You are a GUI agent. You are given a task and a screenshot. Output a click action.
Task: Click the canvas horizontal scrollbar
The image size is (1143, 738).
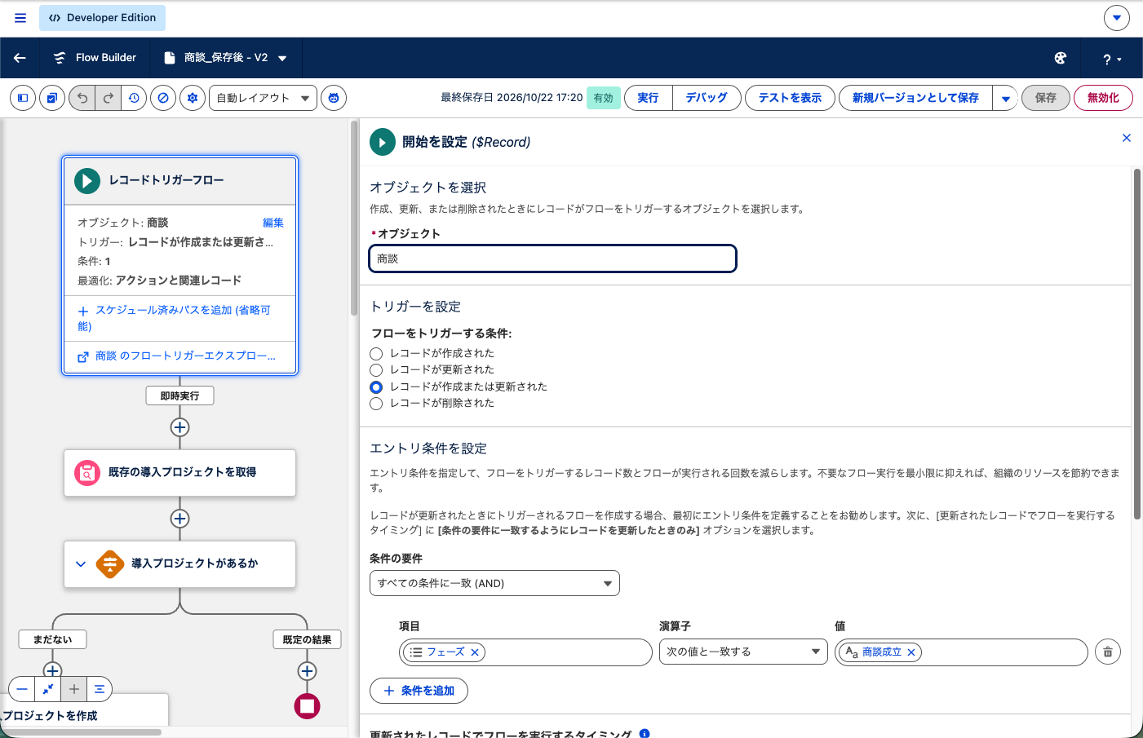coord(81,732)
